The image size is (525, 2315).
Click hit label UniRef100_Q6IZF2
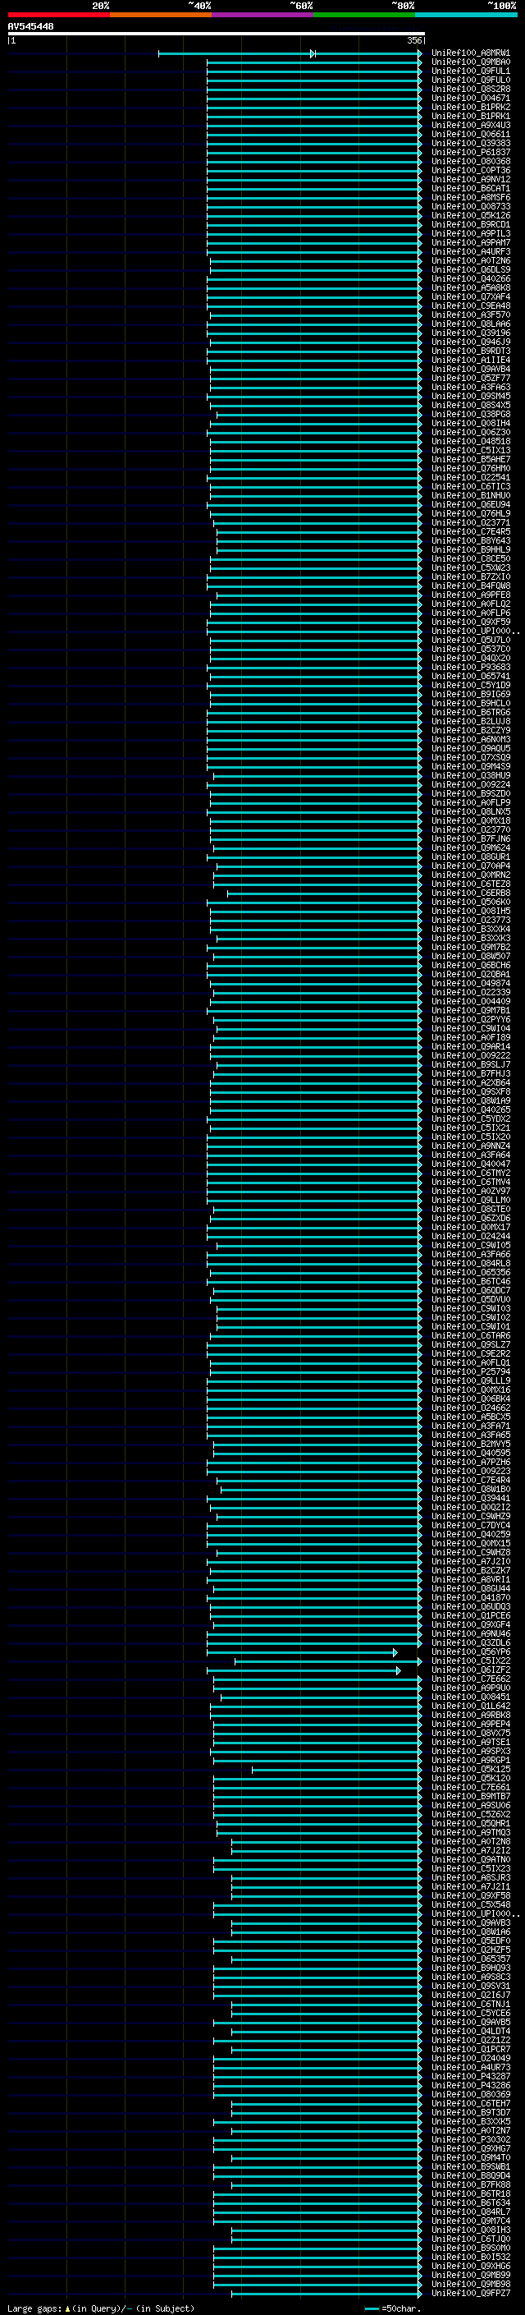click(x=470, y=1670)
